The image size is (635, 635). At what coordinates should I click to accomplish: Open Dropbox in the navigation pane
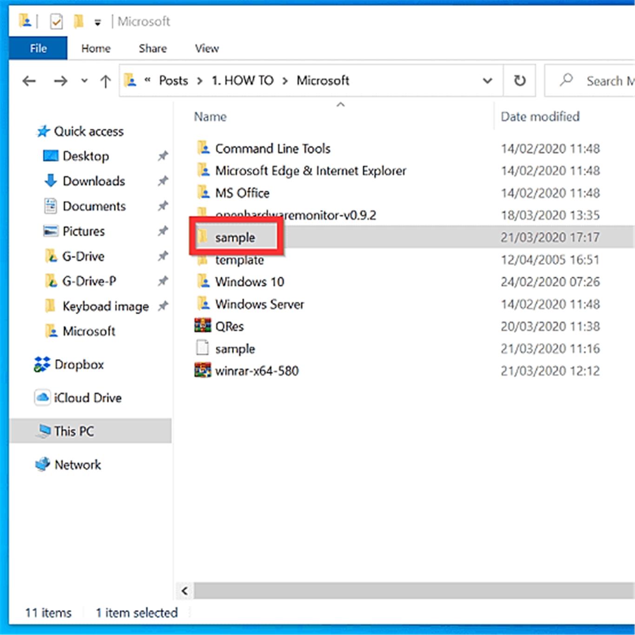coord(79,364)
